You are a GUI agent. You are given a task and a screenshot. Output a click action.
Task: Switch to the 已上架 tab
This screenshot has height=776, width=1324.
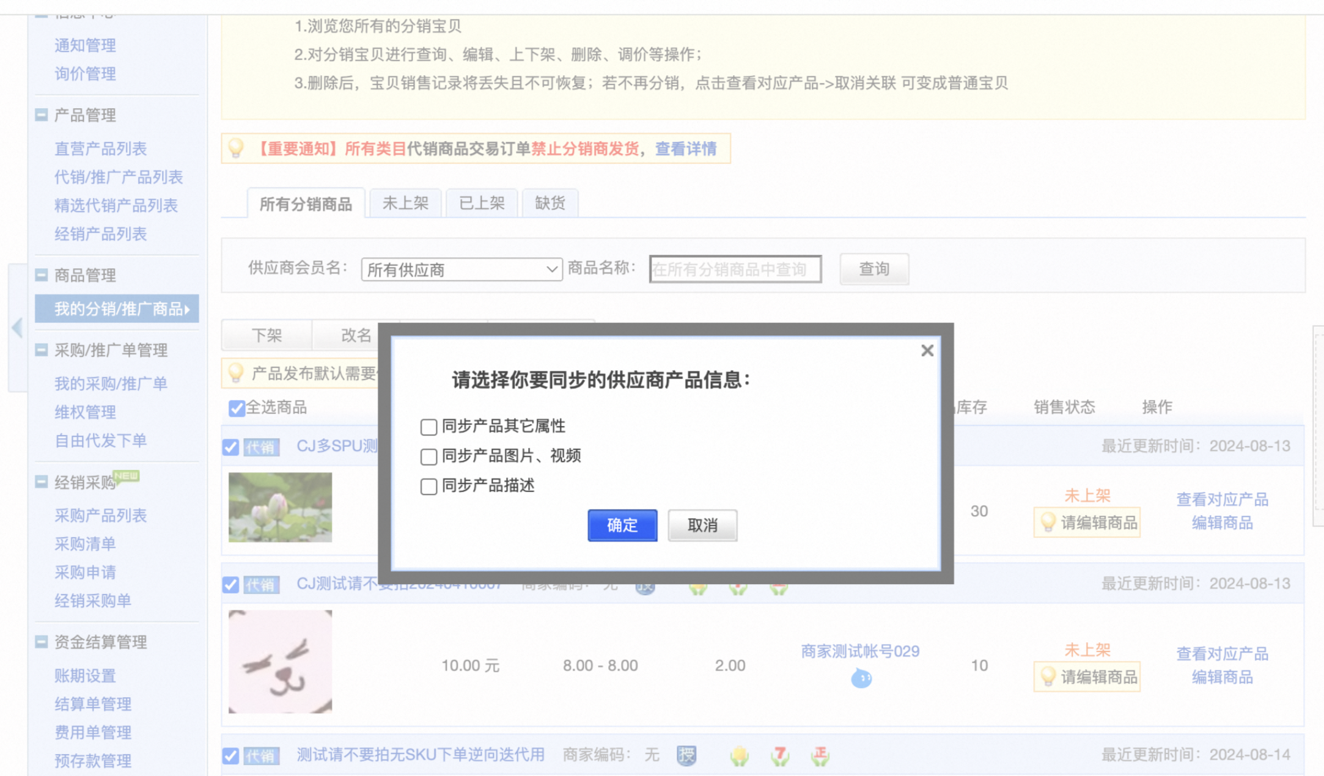click(482, 203)
